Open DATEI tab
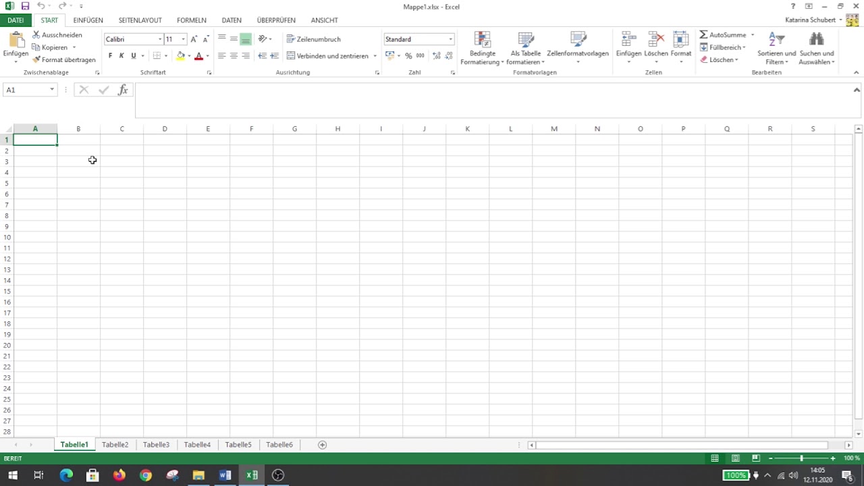The width and height of the screenshot is (864, 486). tap(16, 20)
